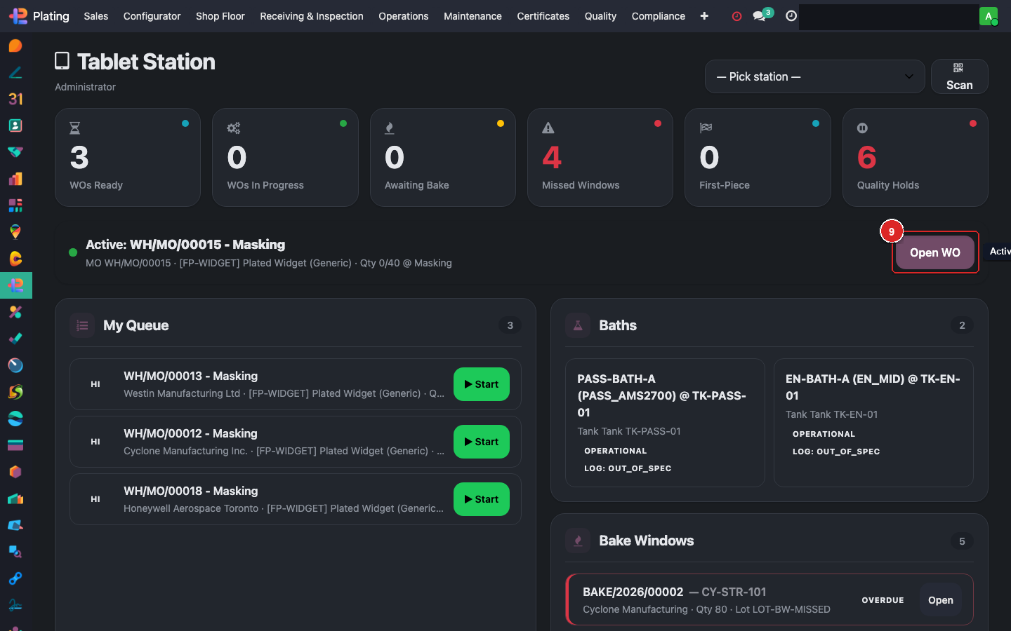Click the Contacts icon in sidebar
Viewport: 1011px width, 631px height.
click(x=15, y=125)
